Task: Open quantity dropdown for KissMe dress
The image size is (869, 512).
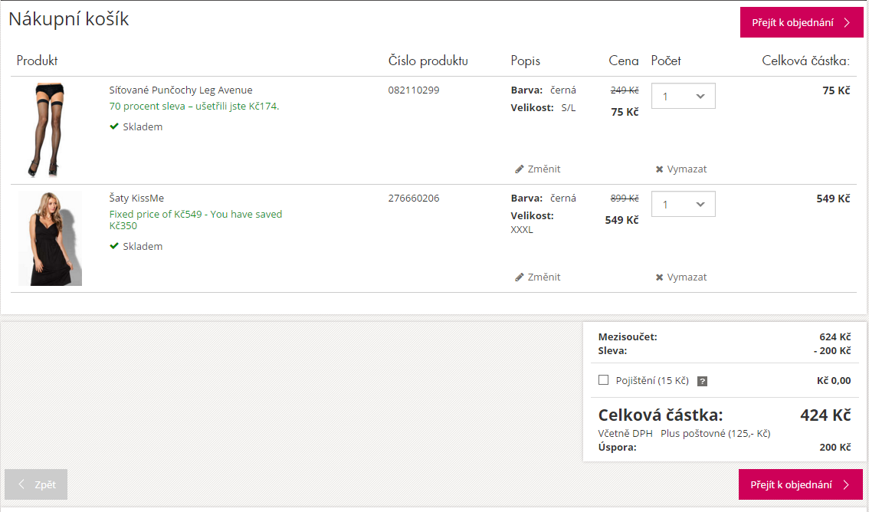Action: (684, 204)
